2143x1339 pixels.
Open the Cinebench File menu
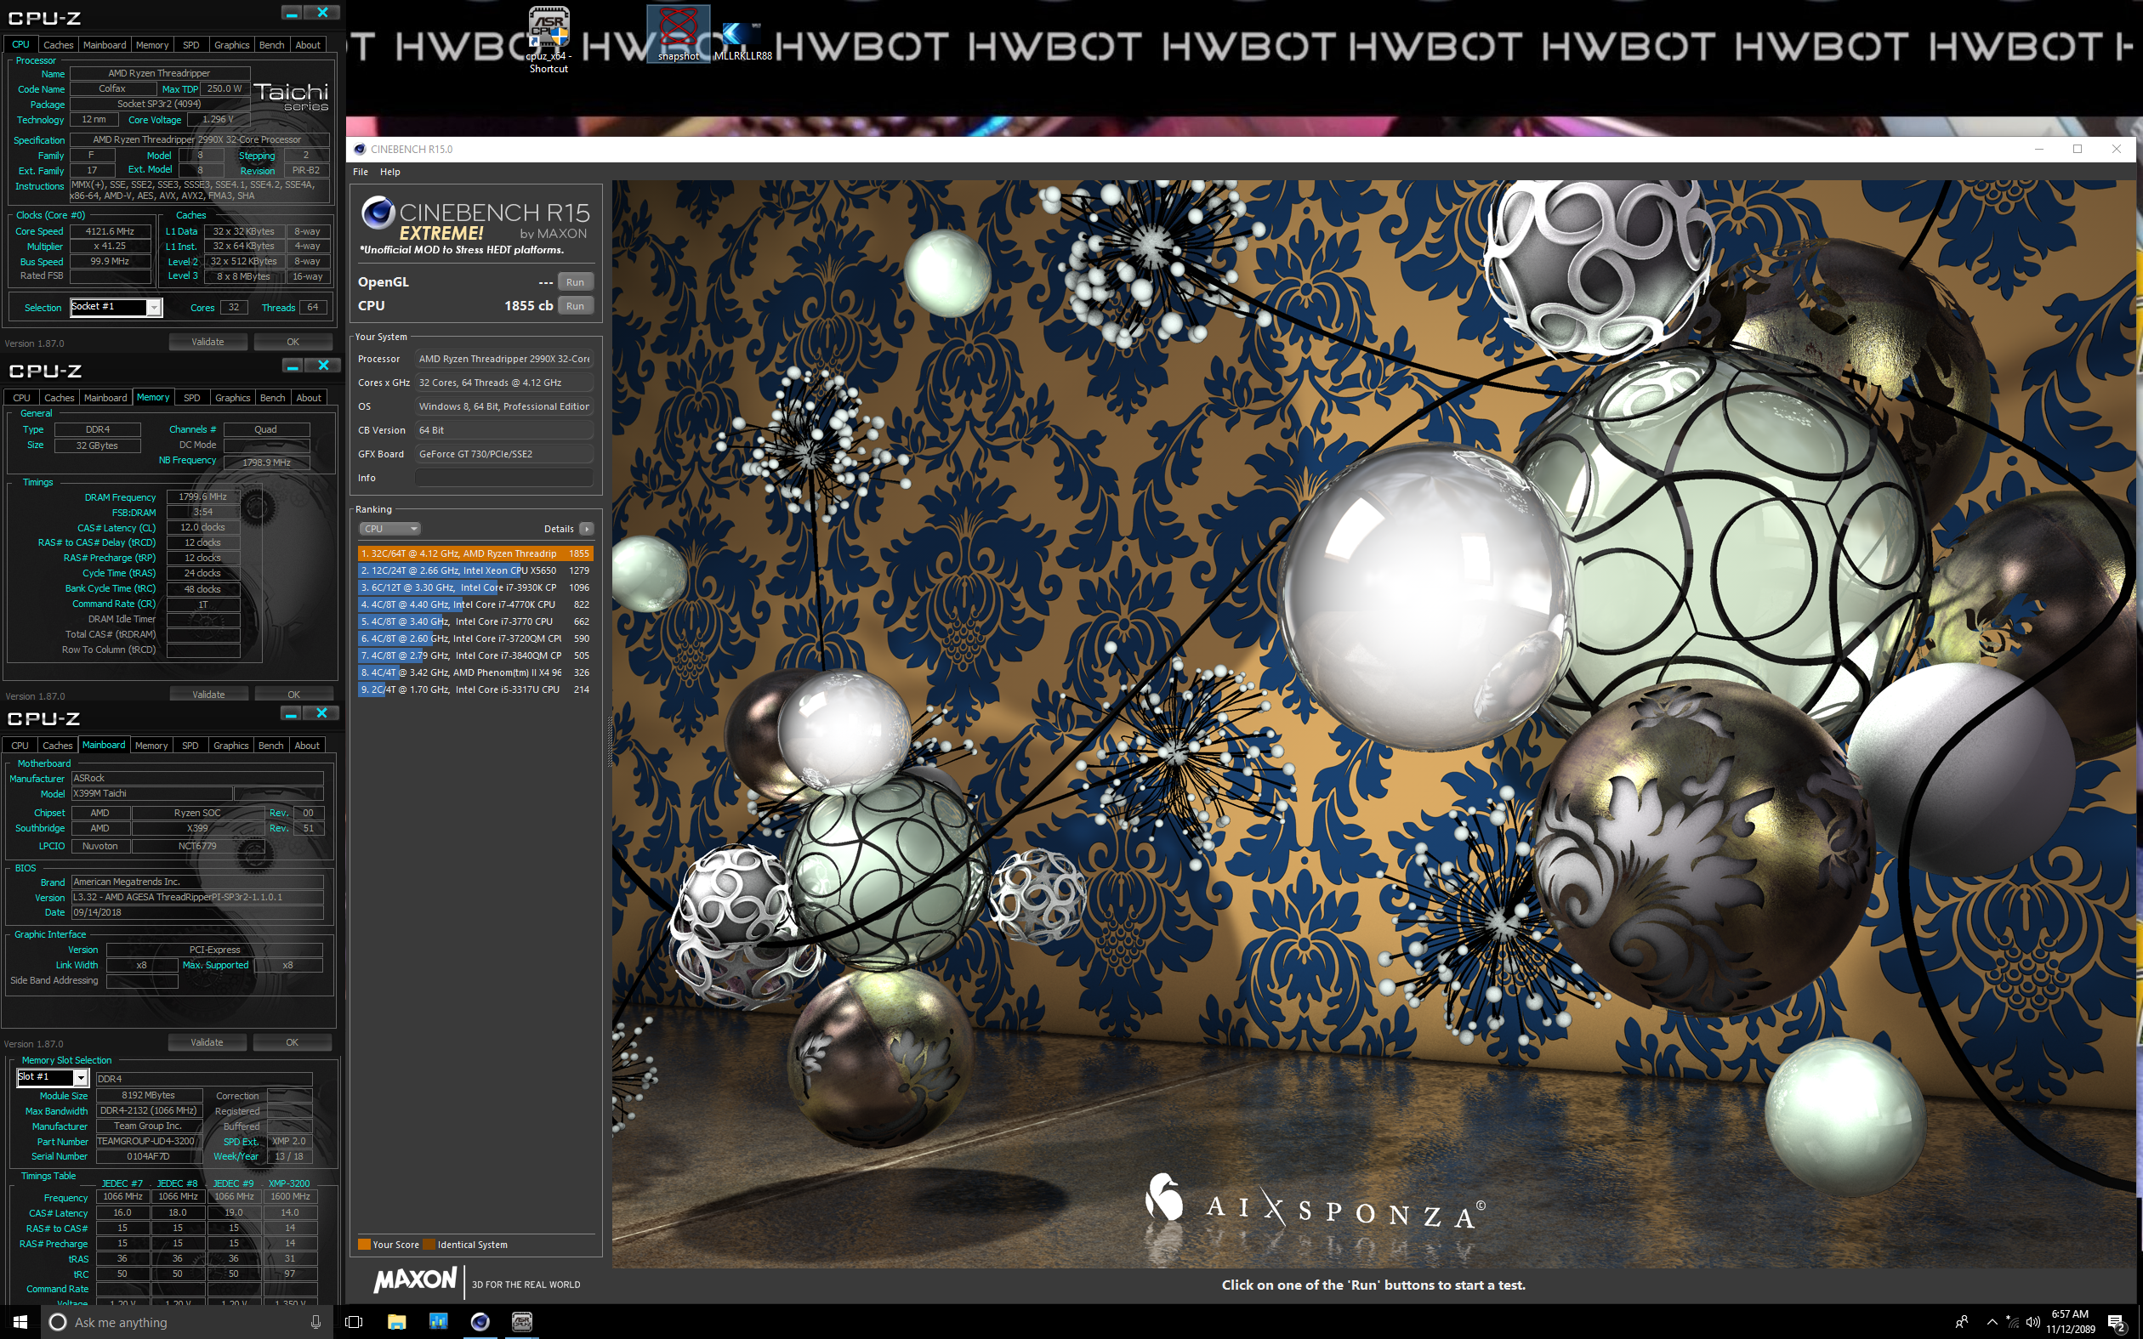(x=361, y=172)
